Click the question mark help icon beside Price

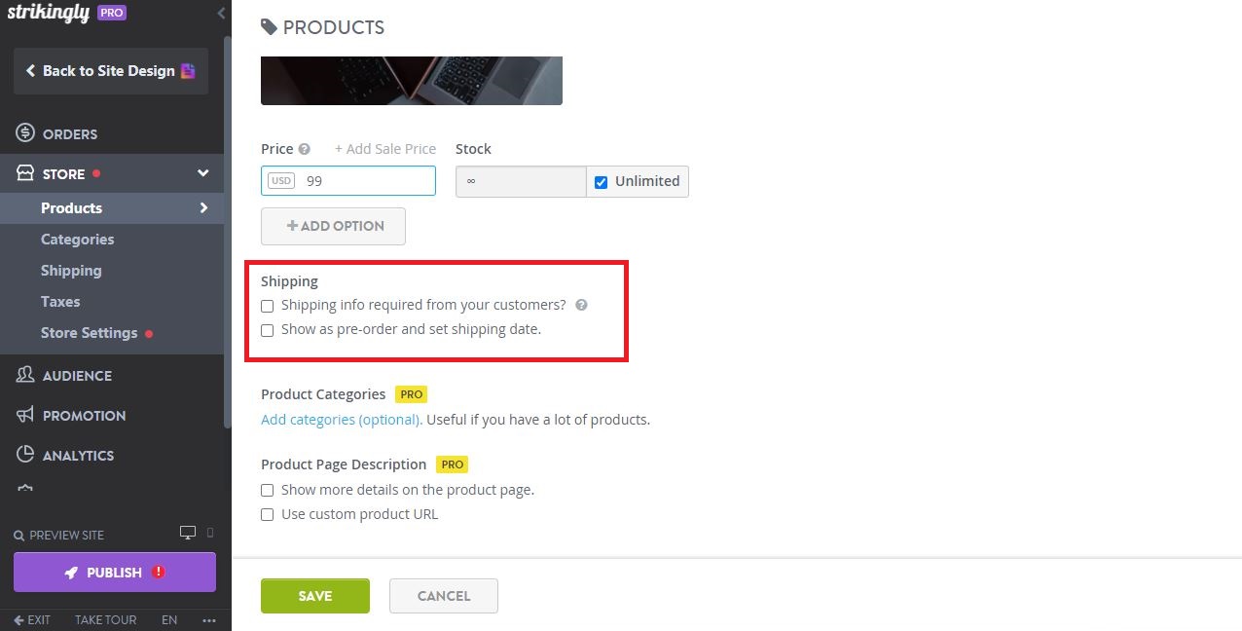(303, 149)
